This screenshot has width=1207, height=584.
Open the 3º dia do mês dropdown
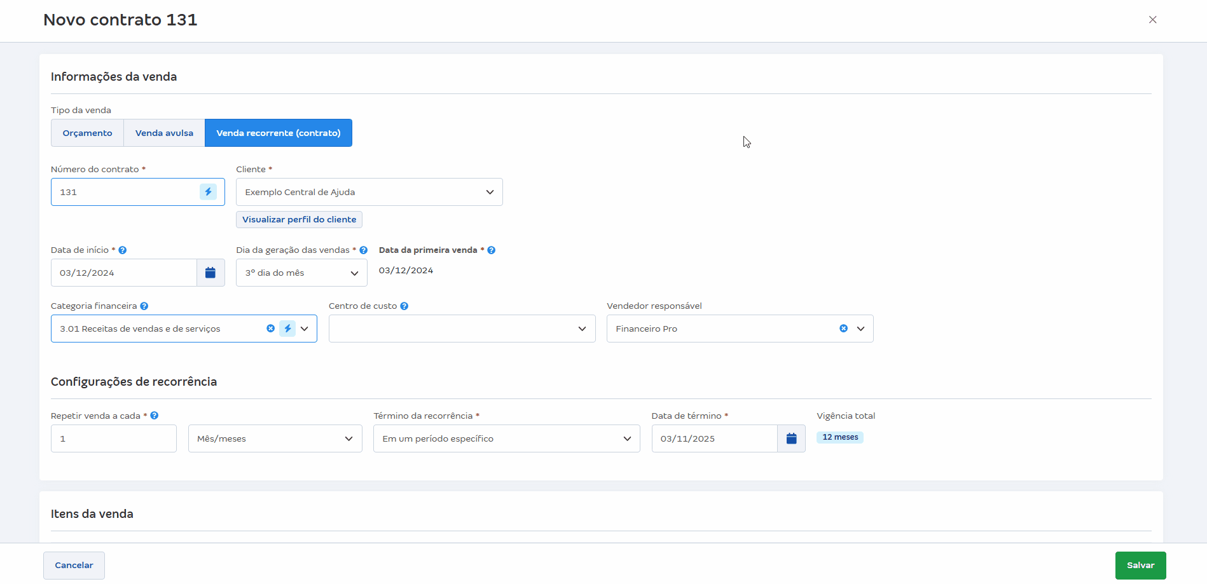tap(301, 273)
